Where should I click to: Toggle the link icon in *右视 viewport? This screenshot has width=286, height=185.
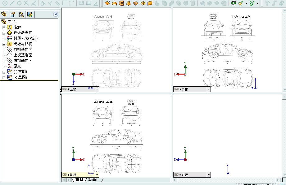176,174
